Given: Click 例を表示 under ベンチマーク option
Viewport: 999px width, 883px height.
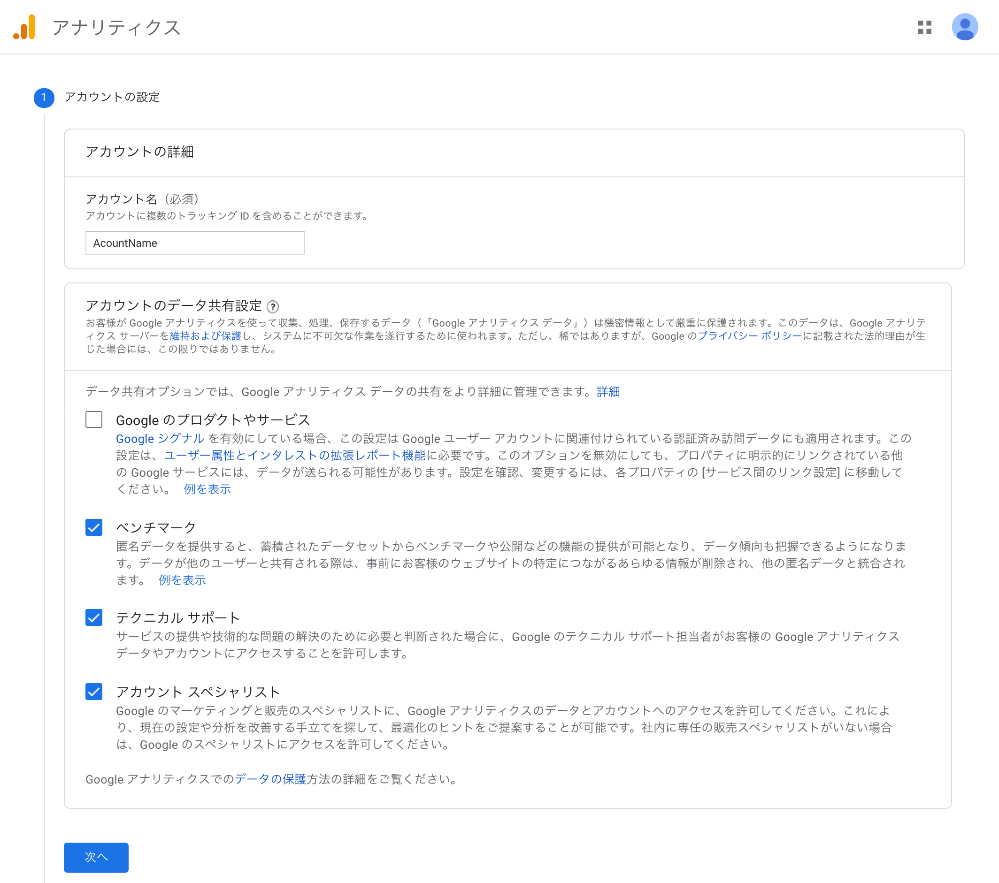Looking at the screenshot, I should (x=182, y=580).
